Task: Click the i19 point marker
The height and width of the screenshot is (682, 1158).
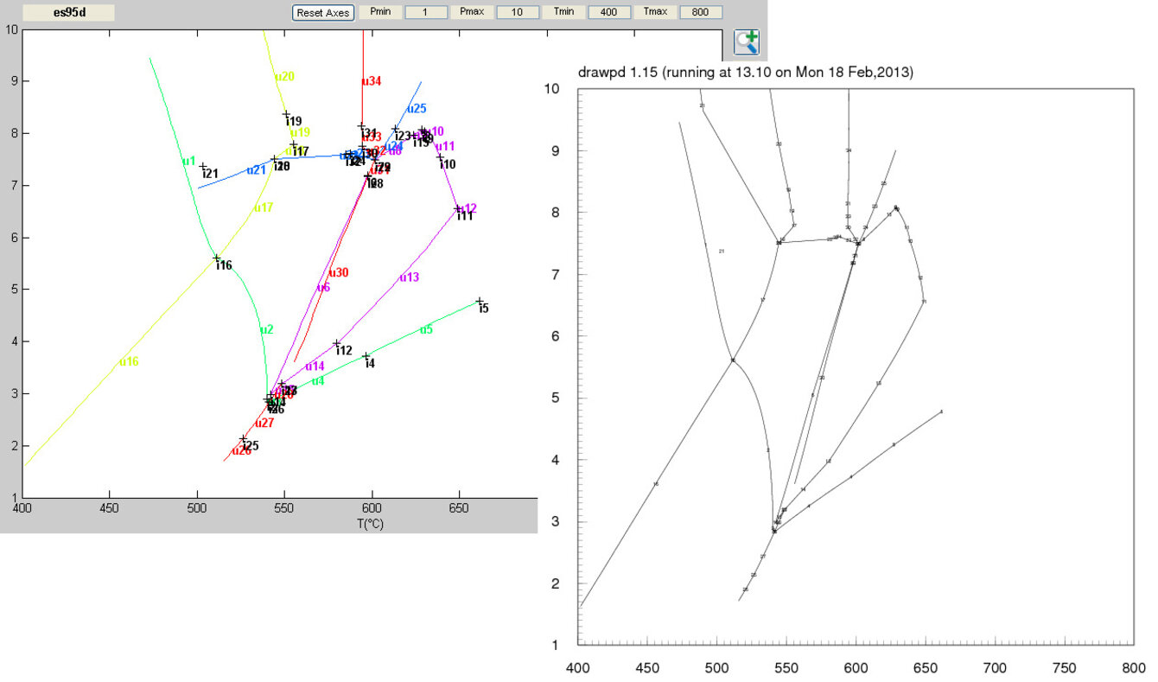Action: click(x=286, y=114)
